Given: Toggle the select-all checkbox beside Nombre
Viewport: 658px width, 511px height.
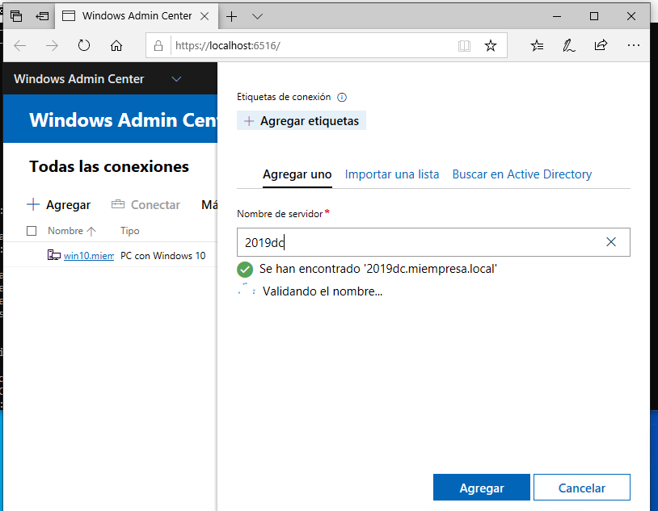Looking at the screenshot, I should pos(32,231).
